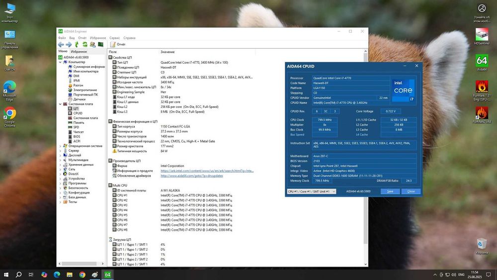Collapse the Компьютер tree branch
This screenshot has width=497, height=280.
coord(60,62)
